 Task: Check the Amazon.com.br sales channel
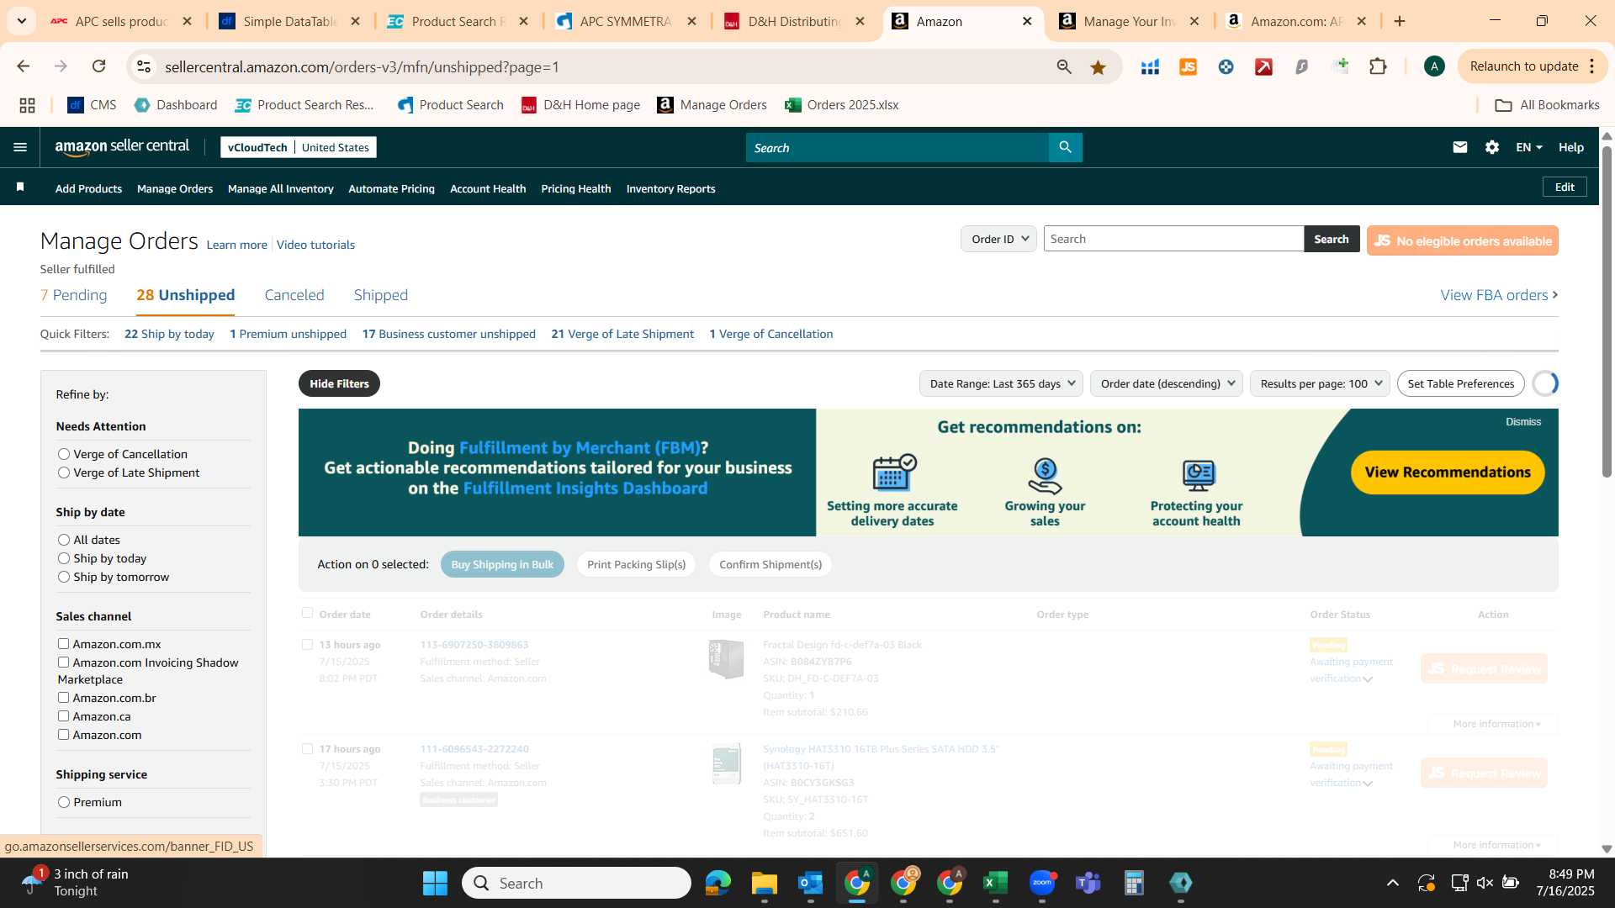(x=63, y=698)
